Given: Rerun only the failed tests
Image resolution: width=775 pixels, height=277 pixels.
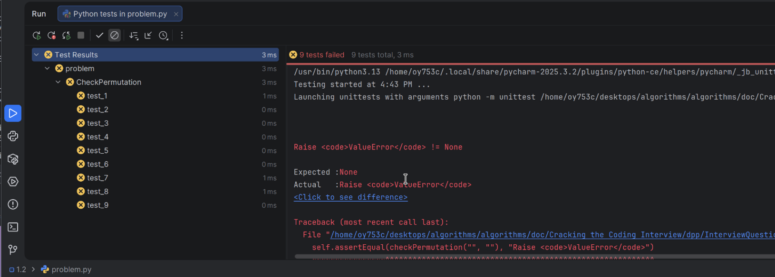Looking at the screenshot, I should click(51, 36).
